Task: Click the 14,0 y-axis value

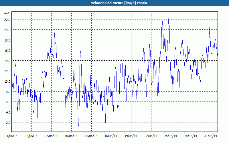Action: tap(7, 61)
